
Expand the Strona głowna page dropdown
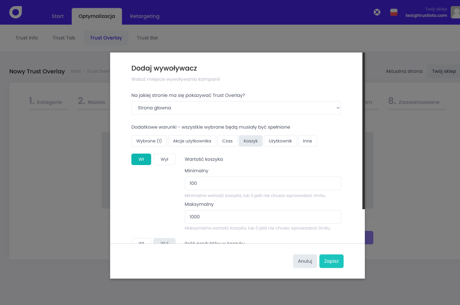pos(236,108)
